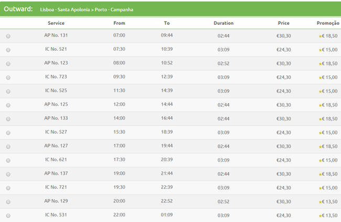341x222 pixels.
Task: Click the AP No. 127 service name
Action: (56, 146)
